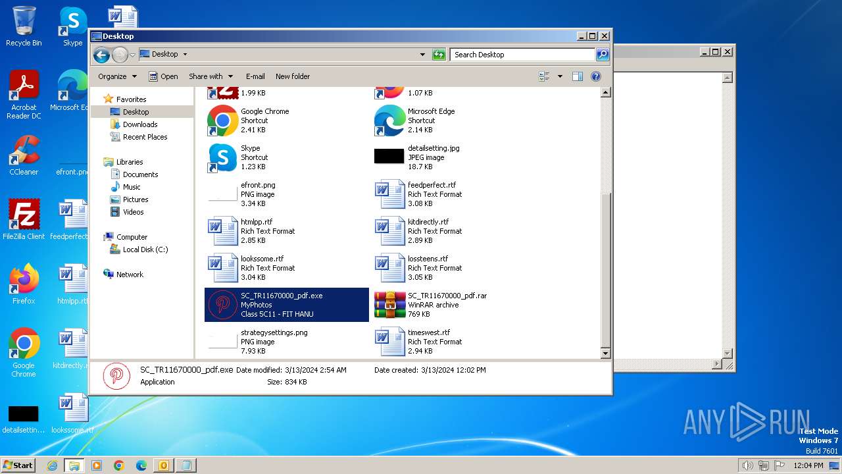The height and width of the screenshot is (474, 842).
Task: Open the Acrobat Reader DC desktop icon
Action: coord(24,95)
